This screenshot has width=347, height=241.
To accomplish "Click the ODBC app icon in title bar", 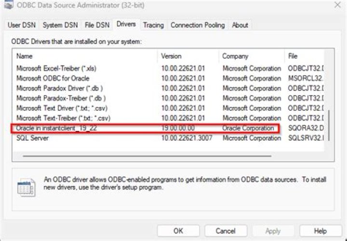I will (x=8, y=5).
